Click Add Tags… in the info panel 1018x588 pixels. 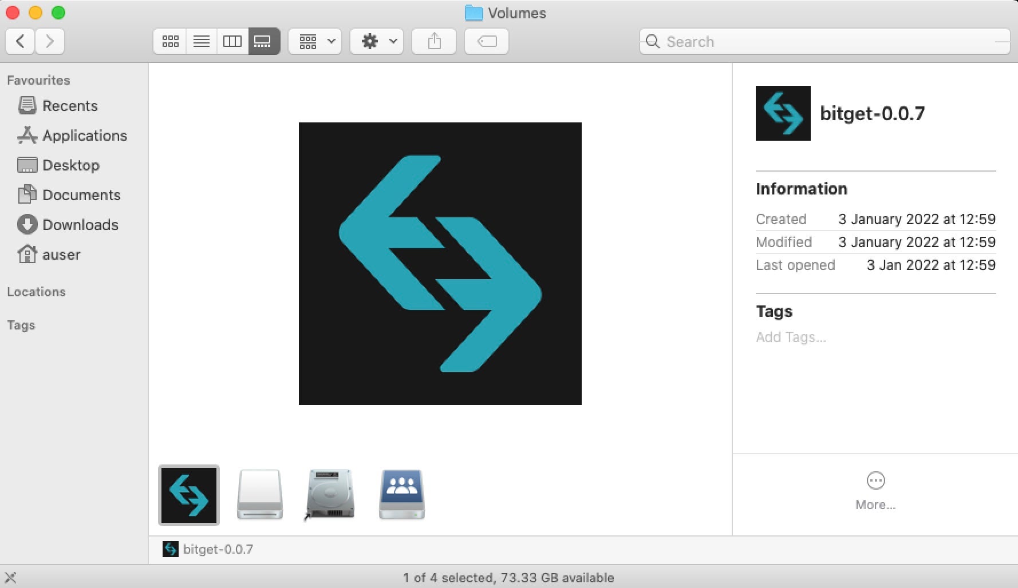click(x=791, y=337)
